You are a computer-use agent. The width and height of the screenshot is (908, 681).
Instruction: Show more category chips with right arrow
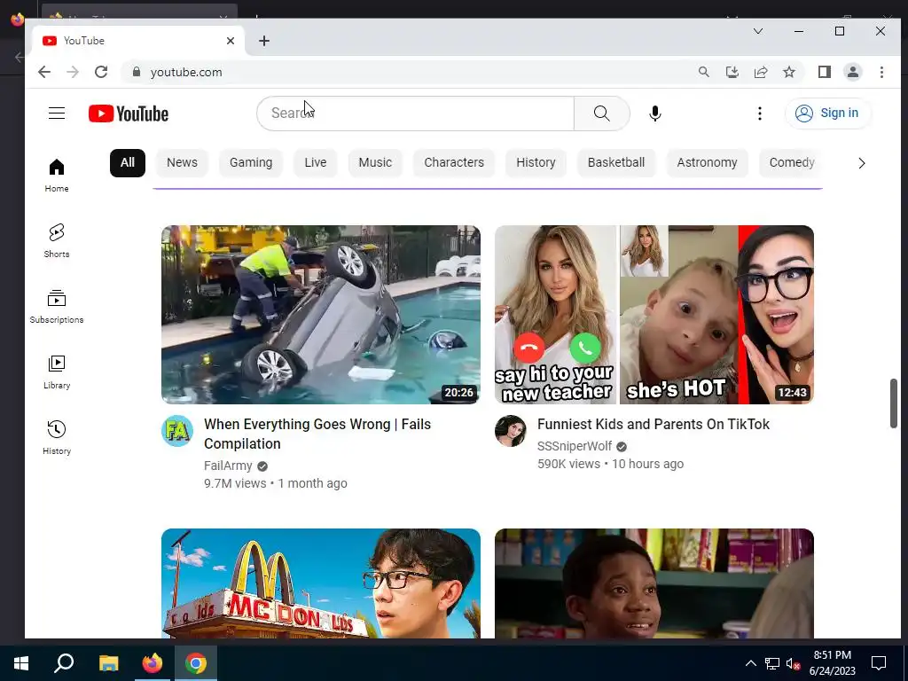[x=862, y=163]
